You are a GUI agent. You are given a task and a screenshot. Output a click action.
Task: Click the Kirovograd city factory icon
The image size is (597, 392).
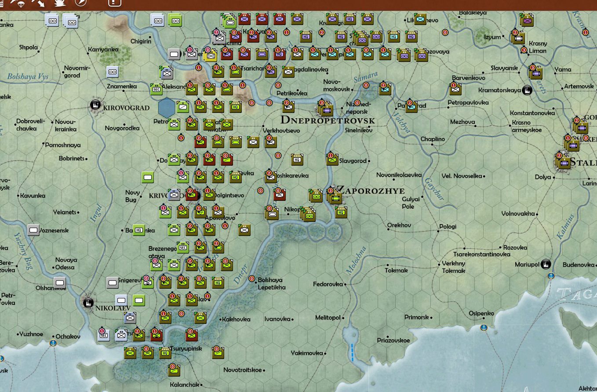[x=95, y=105]
